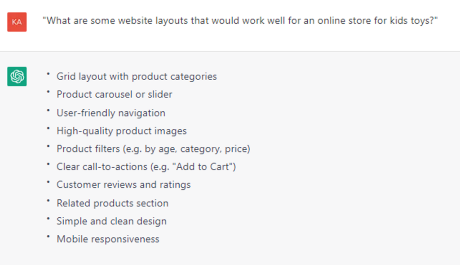
Task: Click the green ChatGPT logo icon
Action: tap(17, 76)
